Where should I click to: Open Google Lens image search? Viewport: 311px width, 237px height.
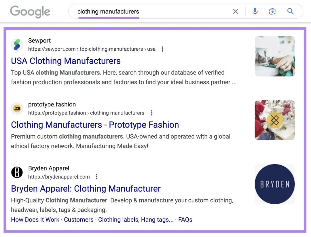coord(272,12)
